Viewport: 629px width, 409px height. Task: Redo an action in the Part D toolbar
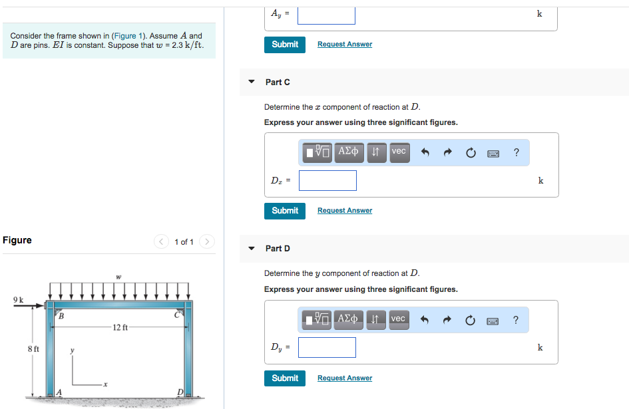click(x=447, y=319)
